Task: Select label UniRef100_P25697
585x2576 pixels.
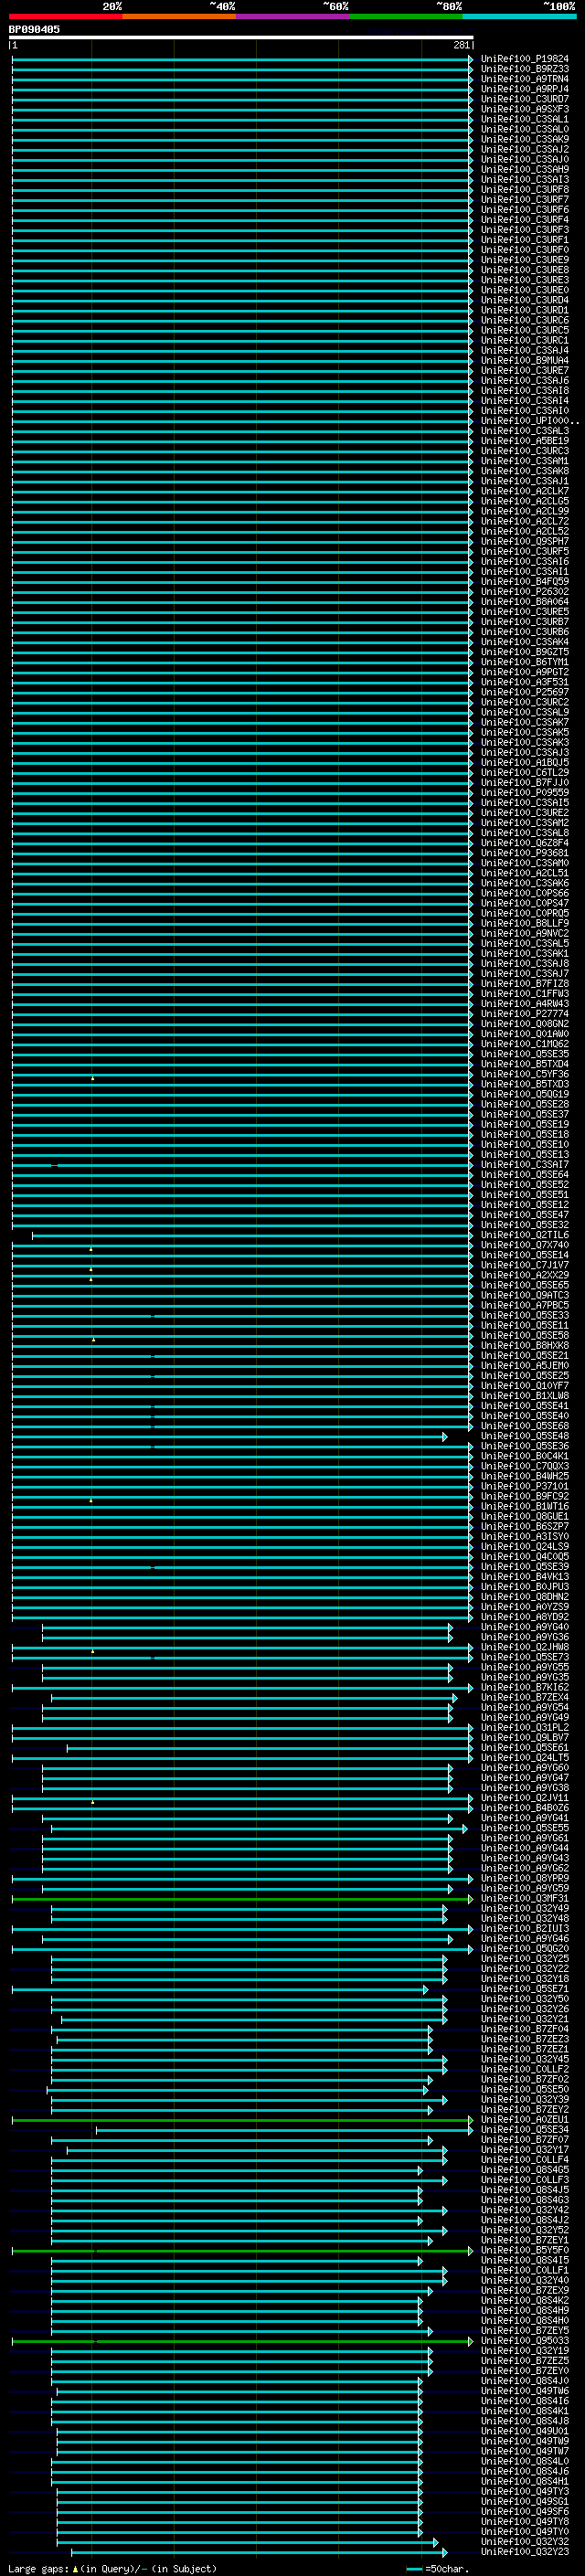Action: pyautogui.click(x=525, y=692)
